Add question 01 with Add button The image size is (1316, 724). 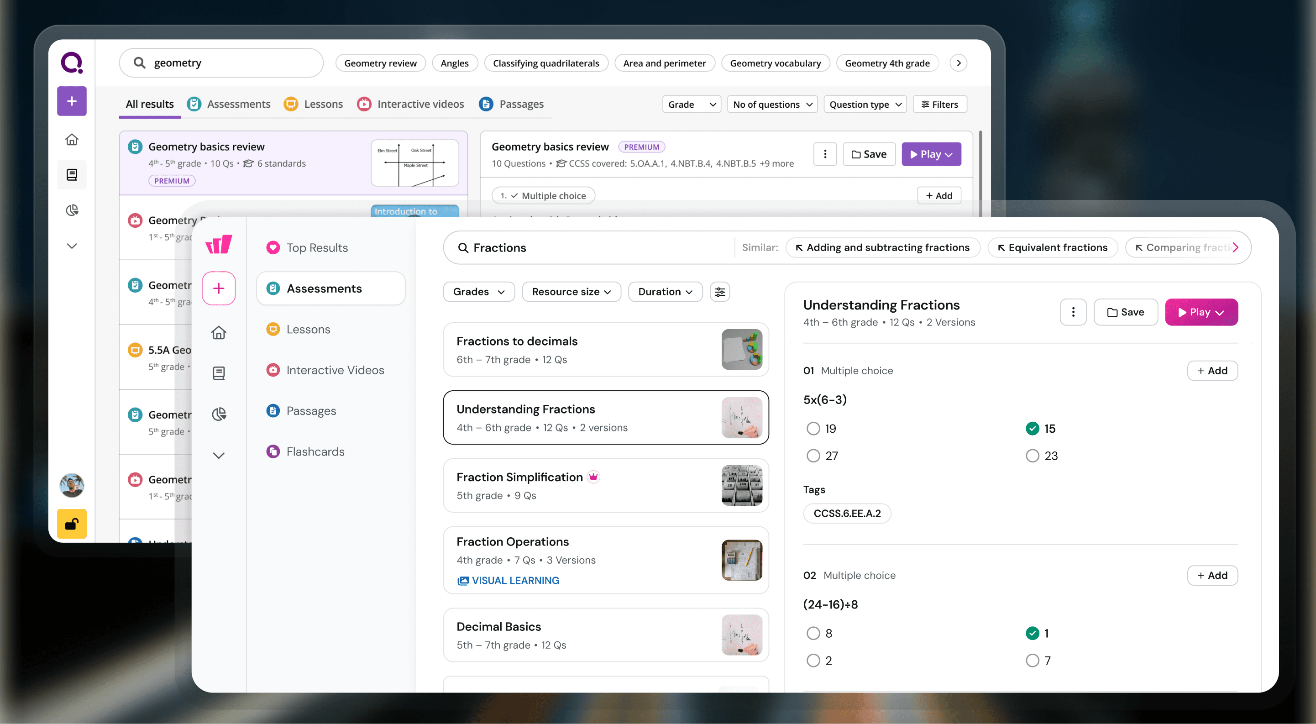coord(1212,371)
